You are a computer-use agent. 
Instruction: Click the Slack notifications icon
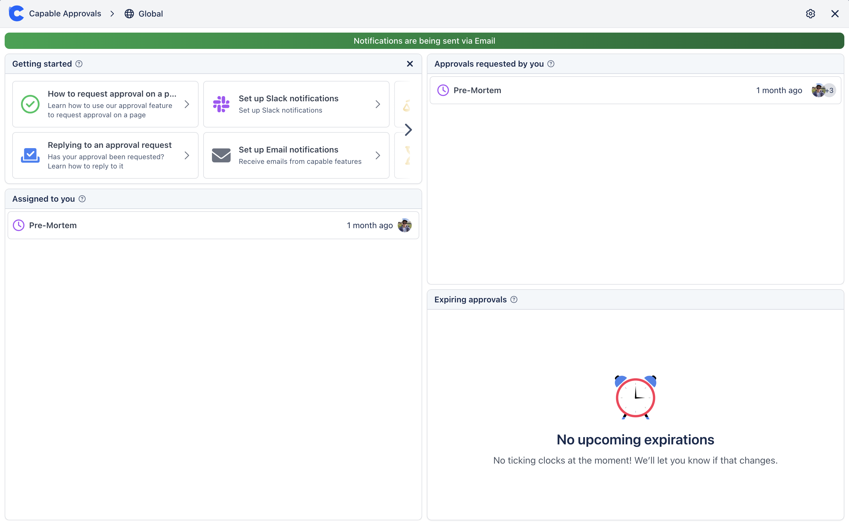(222, 104)
